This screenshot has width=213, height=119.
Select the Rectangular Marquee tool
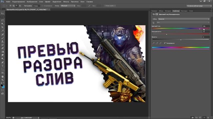2,17
